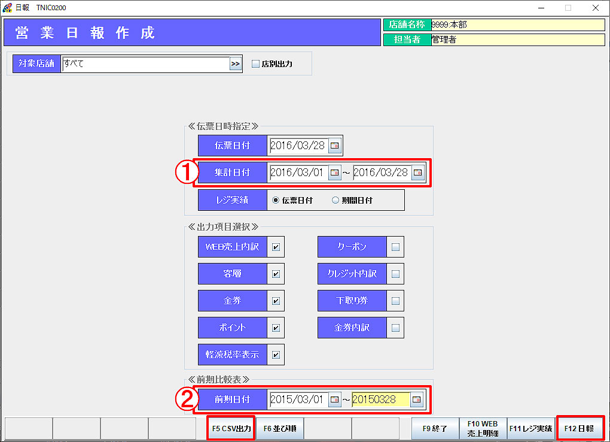Uncheck the ポイント checkbox
This screenshot has height=442, width=610.
276,328
